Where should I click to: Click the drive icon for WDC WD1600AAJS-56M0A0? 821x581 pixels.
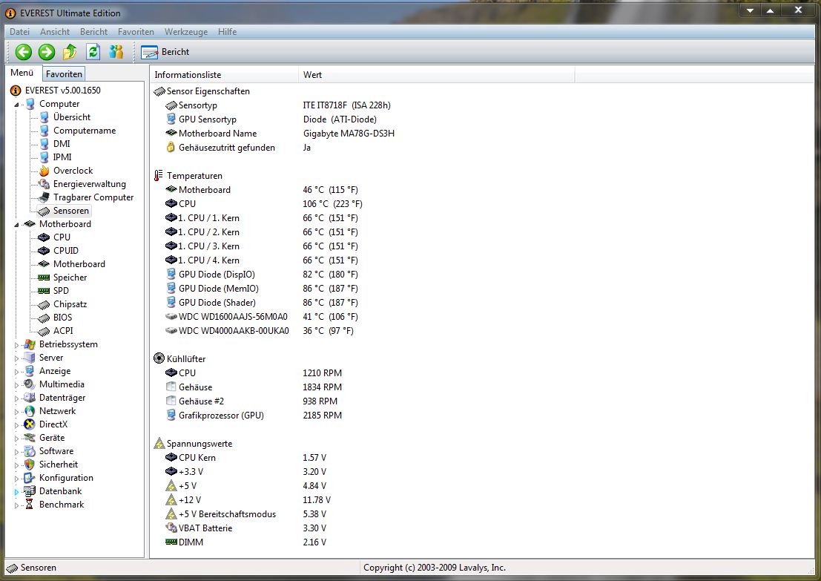pos(171,316)
